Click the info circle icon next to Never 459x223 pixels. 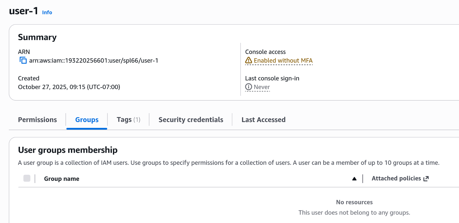pos(248,87)
